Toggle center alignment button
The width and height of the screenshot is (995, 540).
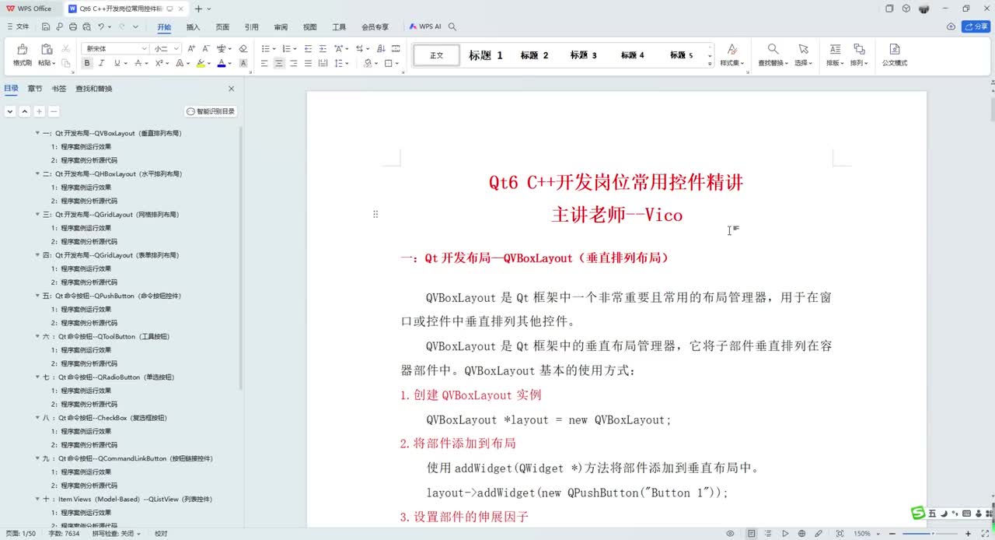pos(278,63)
